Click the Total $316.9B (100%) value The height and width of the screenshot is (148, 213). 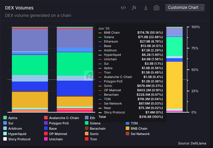point(151,117)
